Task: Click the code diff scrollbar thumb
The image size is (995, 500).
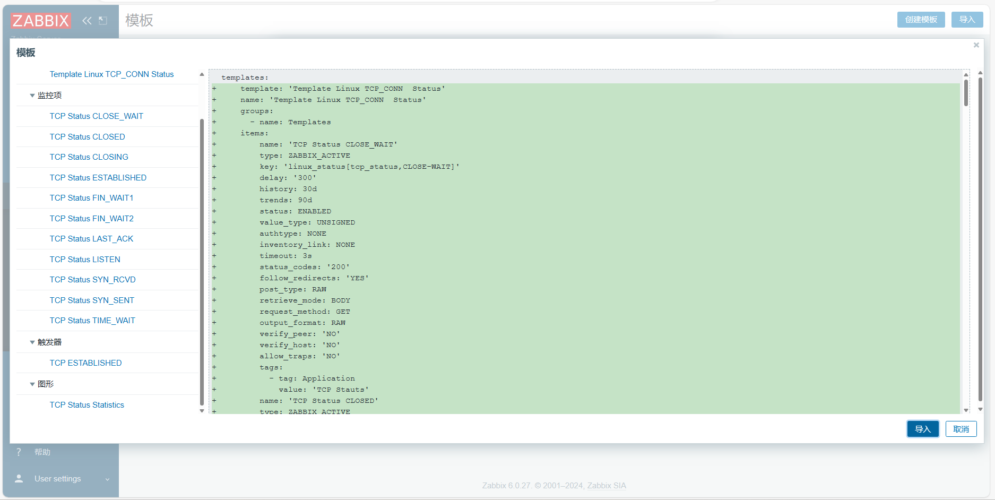Action: [x=966, y=92]
